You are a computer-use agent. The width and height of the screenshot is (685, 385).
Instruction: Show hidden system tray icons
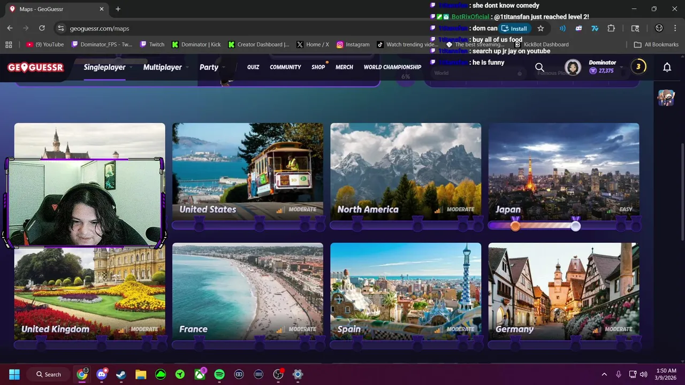tap(604, 374)
